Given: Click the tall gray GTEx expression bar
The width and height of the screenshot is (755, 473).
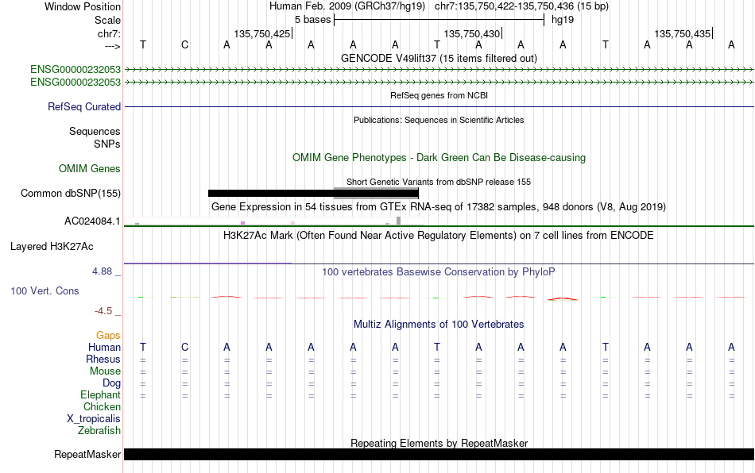Looking at the screenshot, I should [x=398, y=221].
